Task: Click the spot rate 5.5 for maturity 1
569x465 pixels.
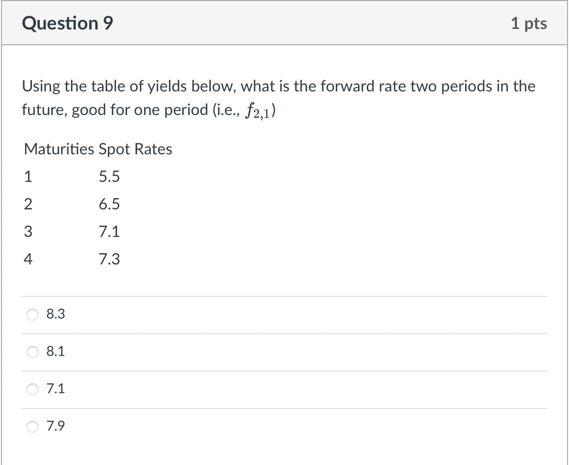Action: click(x=109, y=176)
